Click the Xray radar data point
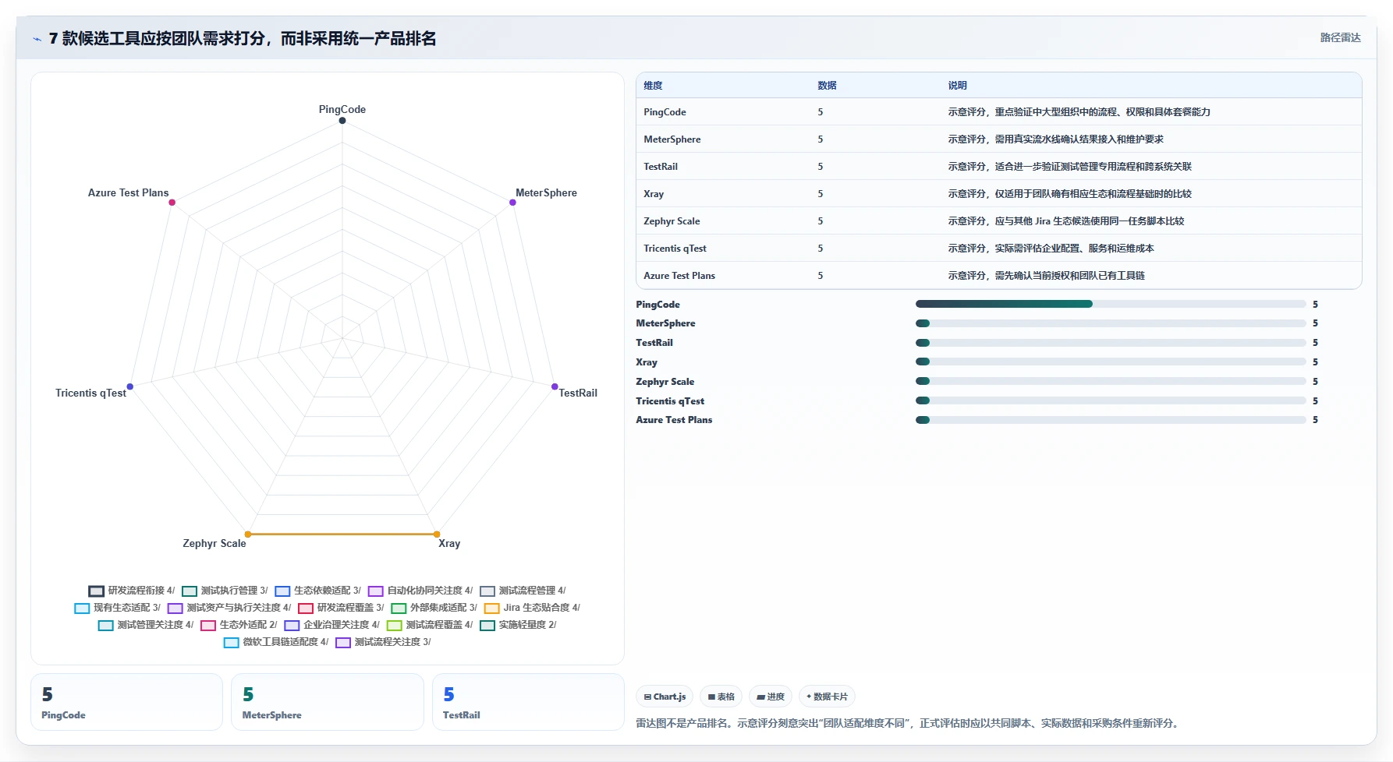Screen dimensions: 1393x762 (x=437, y=534)
